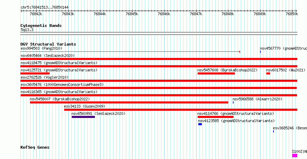Screen dimensions: 307x159
Task: Click the 76843k ruler tick label
Action: pos(68,14)
